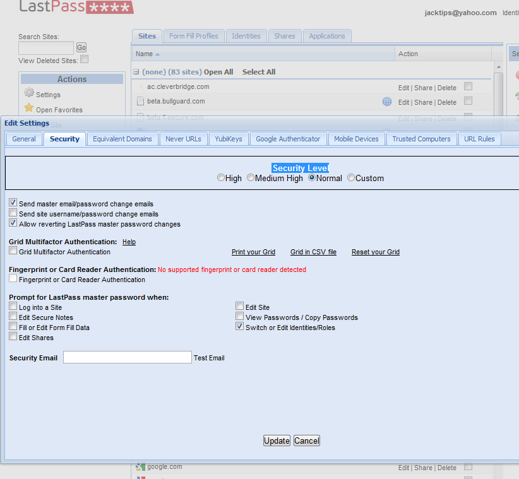This screenshot has height=479, width=519.
Task: Switch to the YubiKeys tab
Action: click(229, 139)
